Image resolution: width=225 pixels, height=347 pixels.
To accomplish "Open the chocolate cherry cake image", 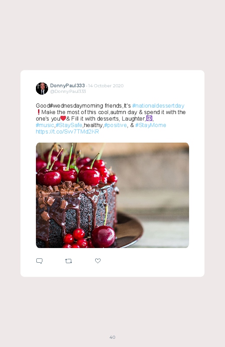I will (112, 195).
